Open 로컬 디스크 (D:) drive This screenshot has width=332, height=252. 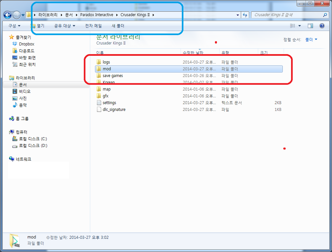(x=33, y=146)
